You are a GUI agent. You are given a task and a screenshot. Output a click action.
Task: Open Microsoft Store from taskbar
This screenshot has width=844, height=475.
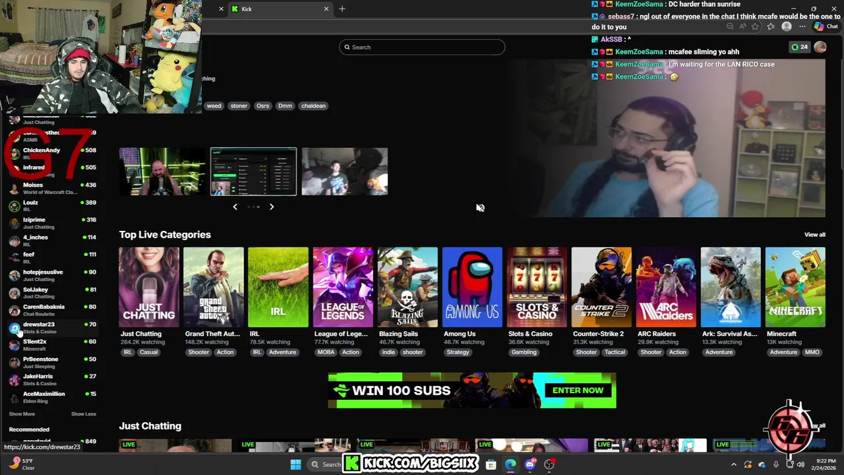491,464
